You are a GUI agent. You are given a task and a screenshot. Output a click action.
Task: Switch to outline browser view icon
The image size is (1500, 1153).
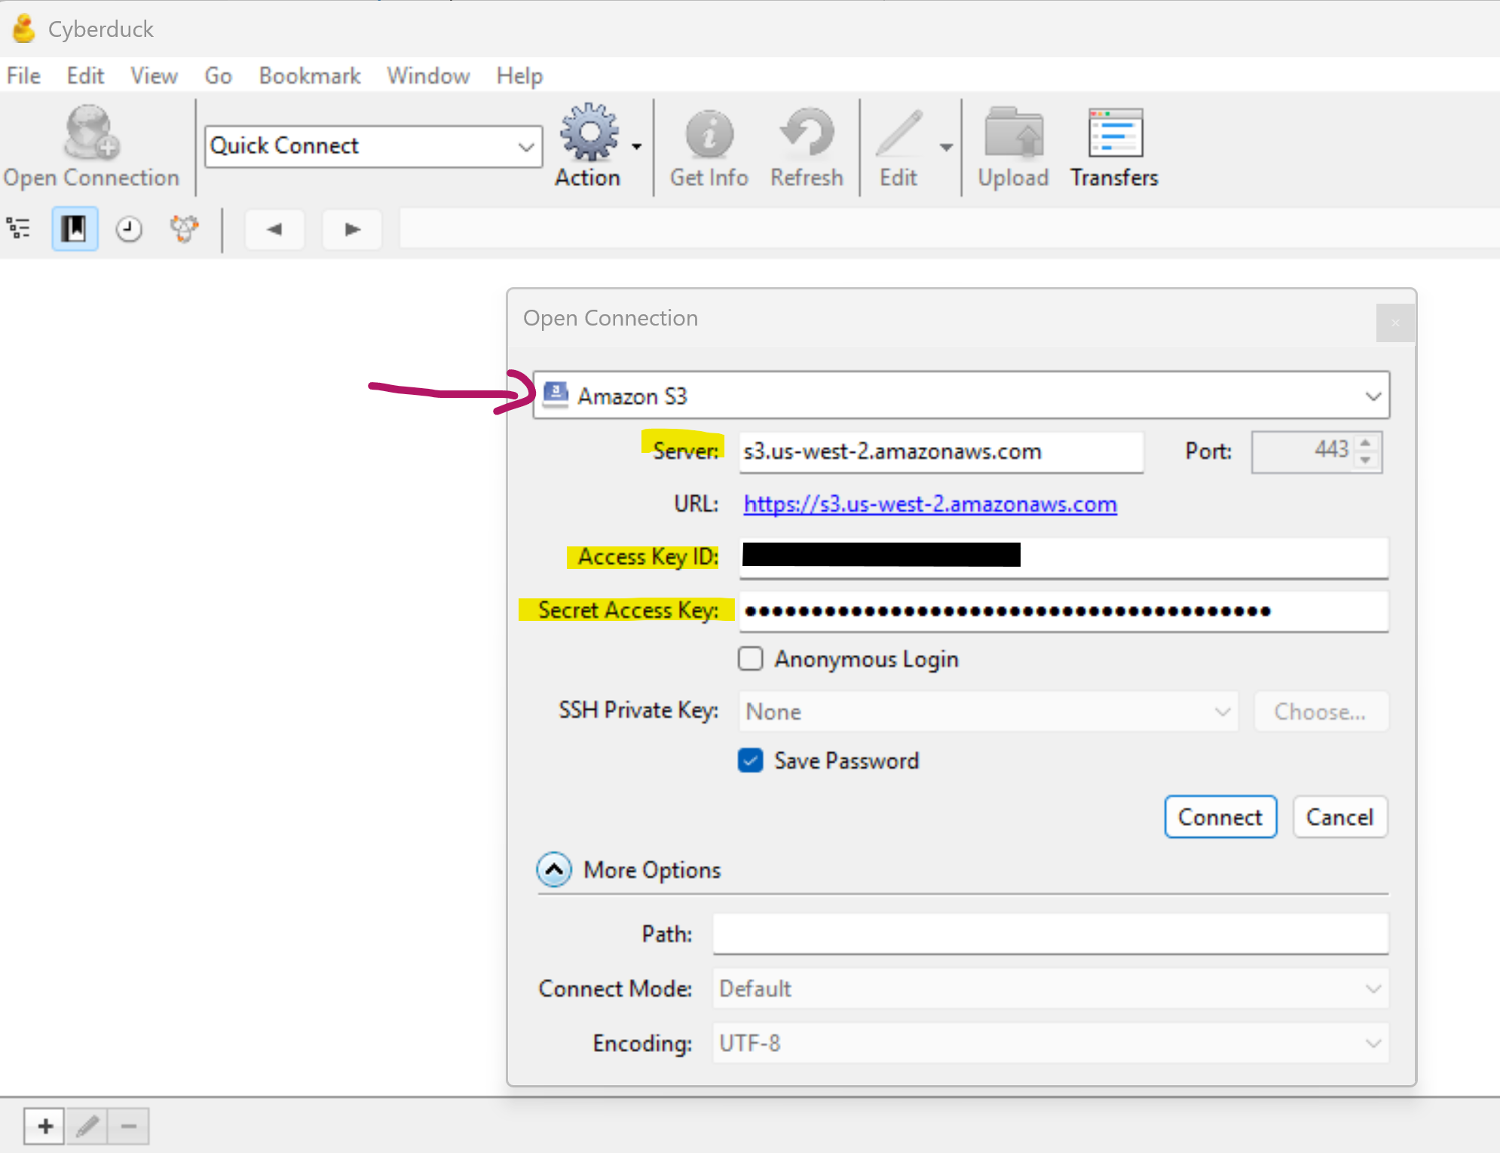click(x=19, y=228)
